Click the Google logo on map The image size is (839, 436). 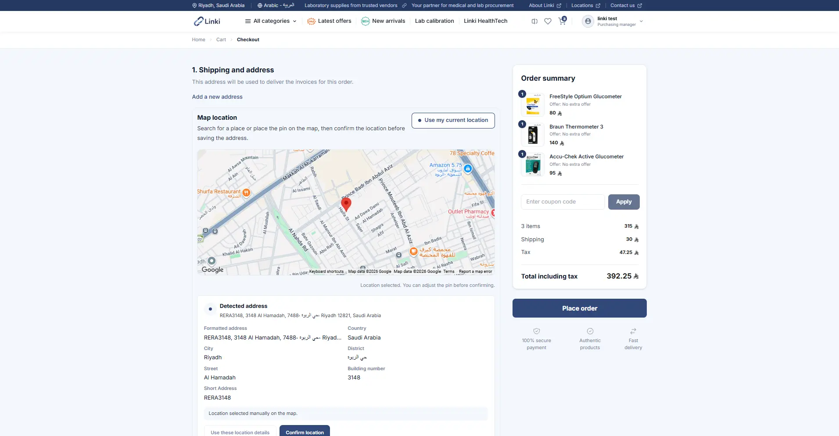[213, 269]
